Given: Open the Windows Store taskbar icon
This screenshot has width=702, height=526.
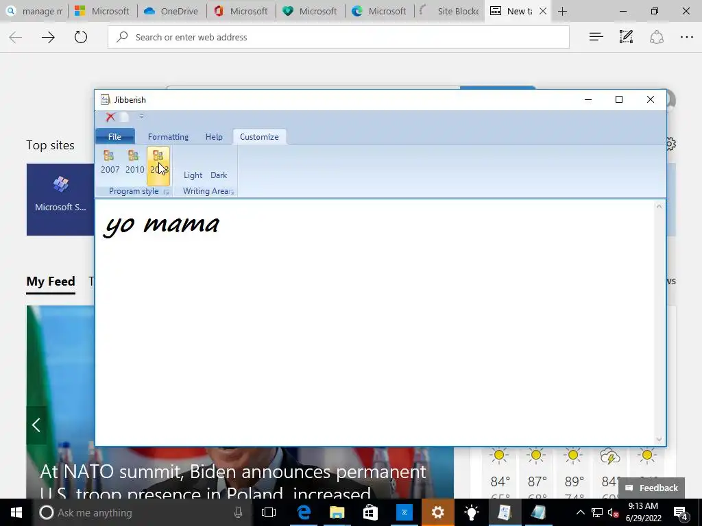Looking at the screenshot, I should pyautogui.click(x=370, y=512).
